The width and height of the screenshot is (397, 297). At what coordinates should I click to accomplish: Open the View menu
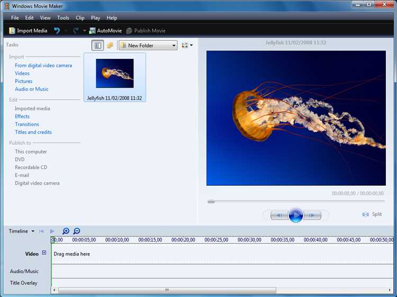tap(45, 18)
